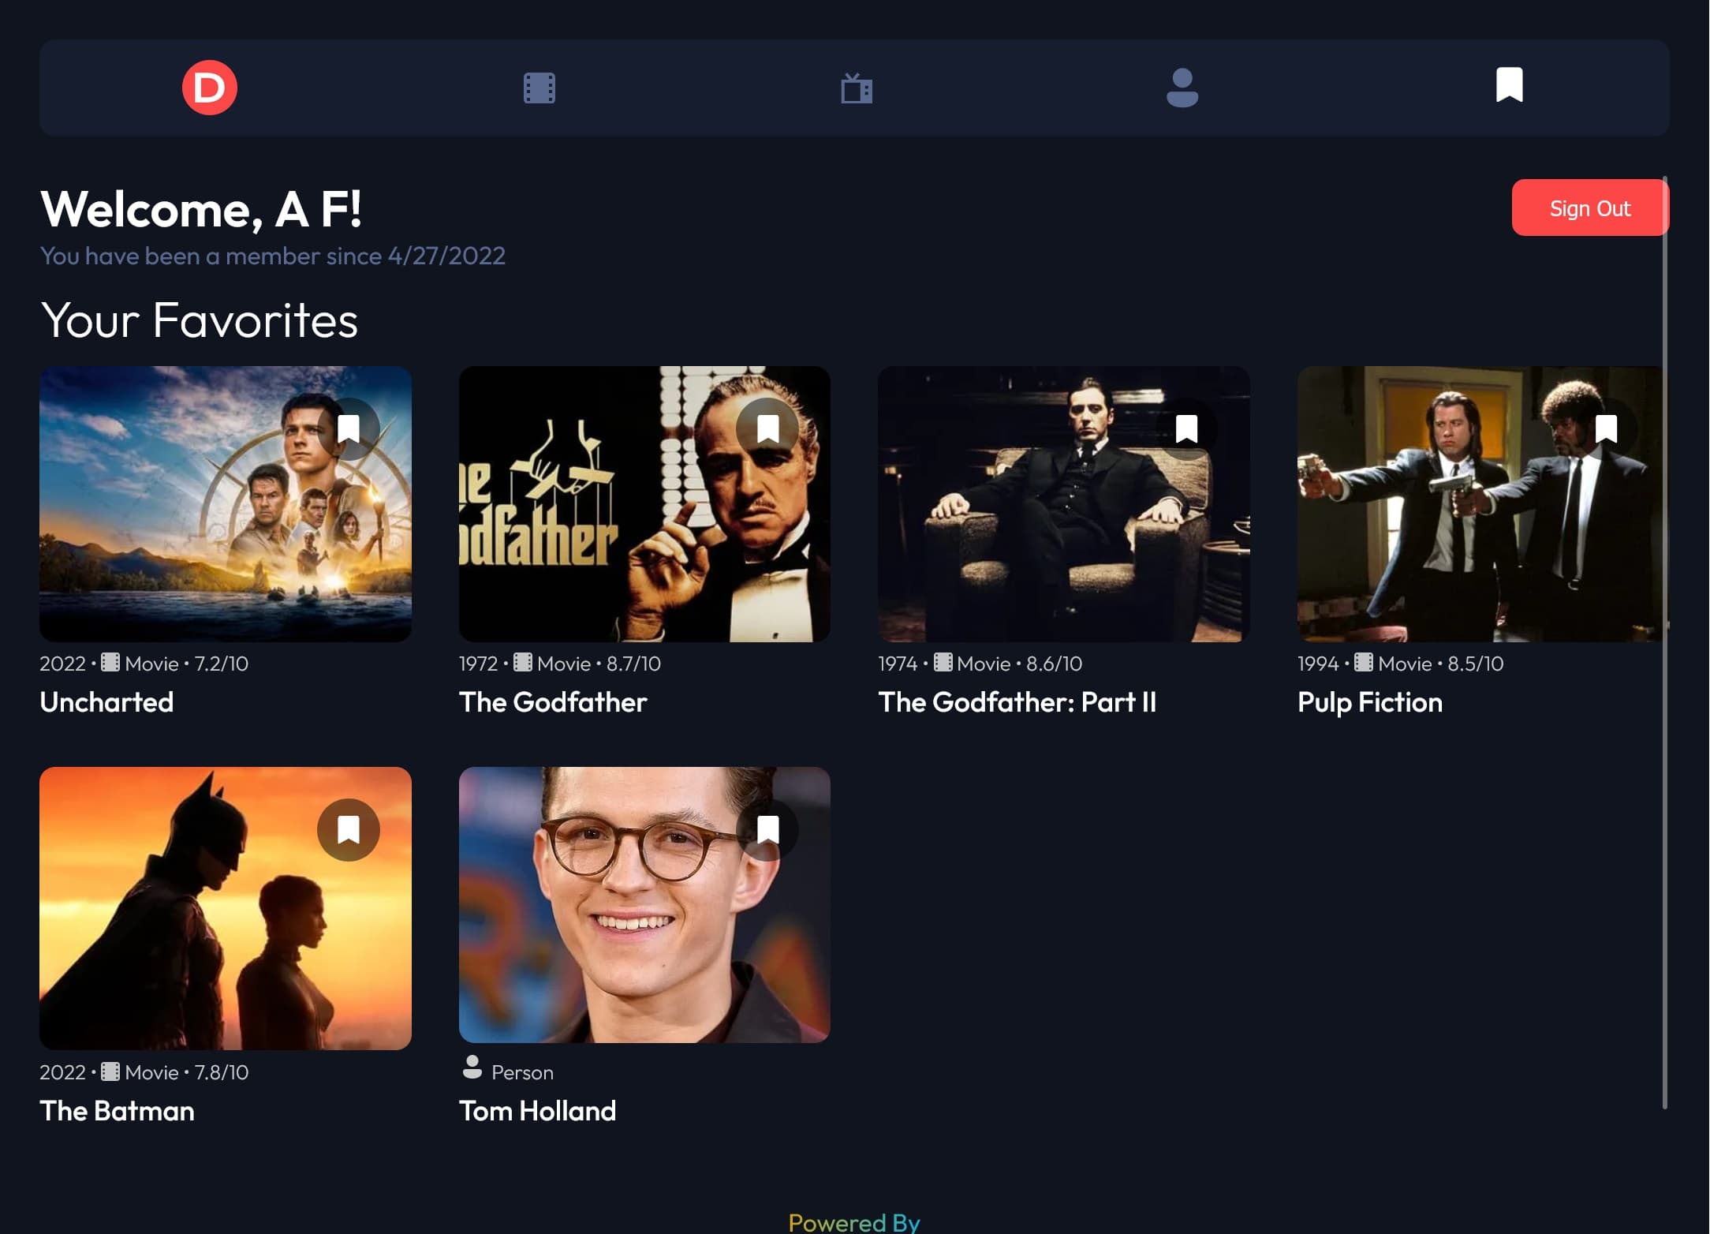Click the red D logo icon
Image resolution: width=1710 pixels, height=1234 pixels.
pyautogui.click(x=209, y=88)
